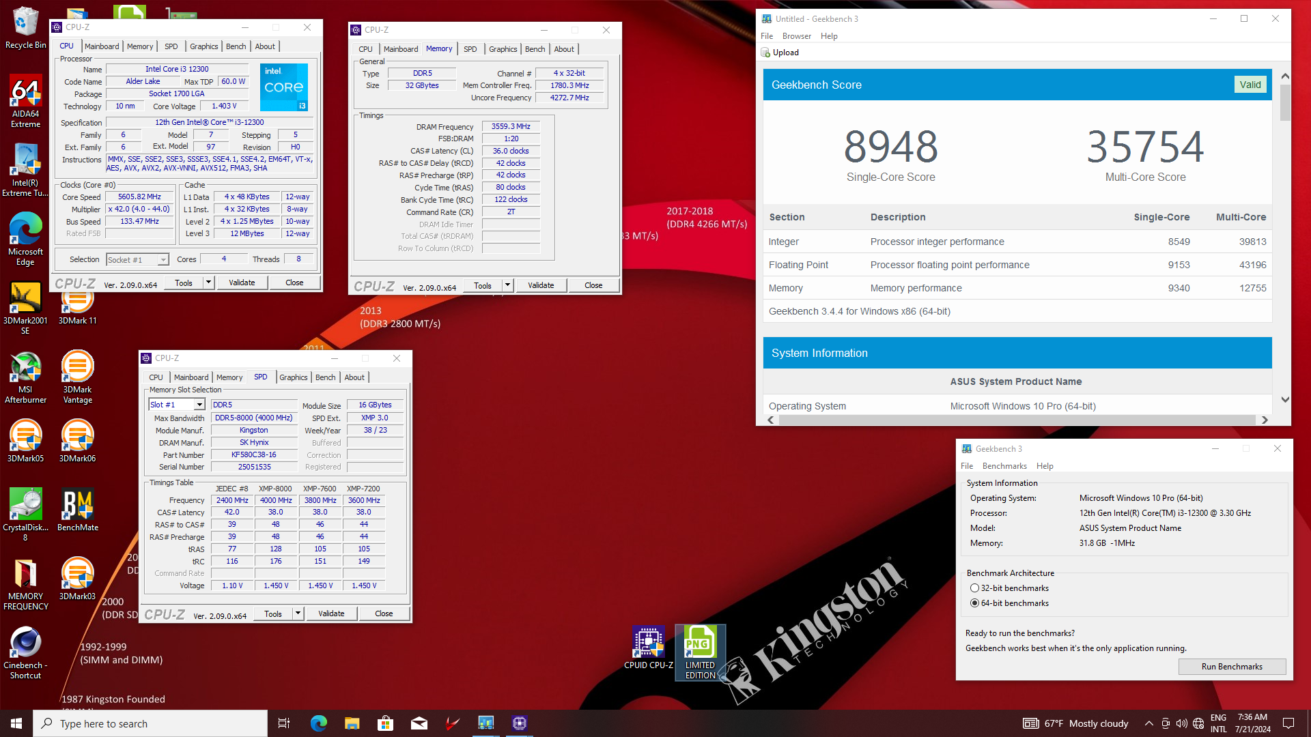Click scroll down arrow in Geekbench results
The image size is (1311, 737).
tap(1285, 400)
